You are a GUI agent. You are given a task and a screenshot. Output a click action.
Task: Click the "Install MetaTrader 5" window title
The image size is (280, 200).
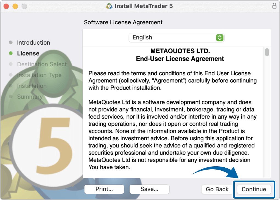(144, 6)
